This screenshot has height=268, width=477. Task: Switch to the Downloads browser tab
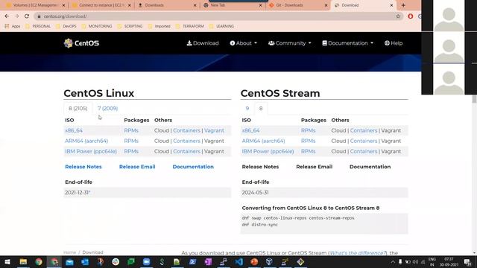[x=167, y=5]
